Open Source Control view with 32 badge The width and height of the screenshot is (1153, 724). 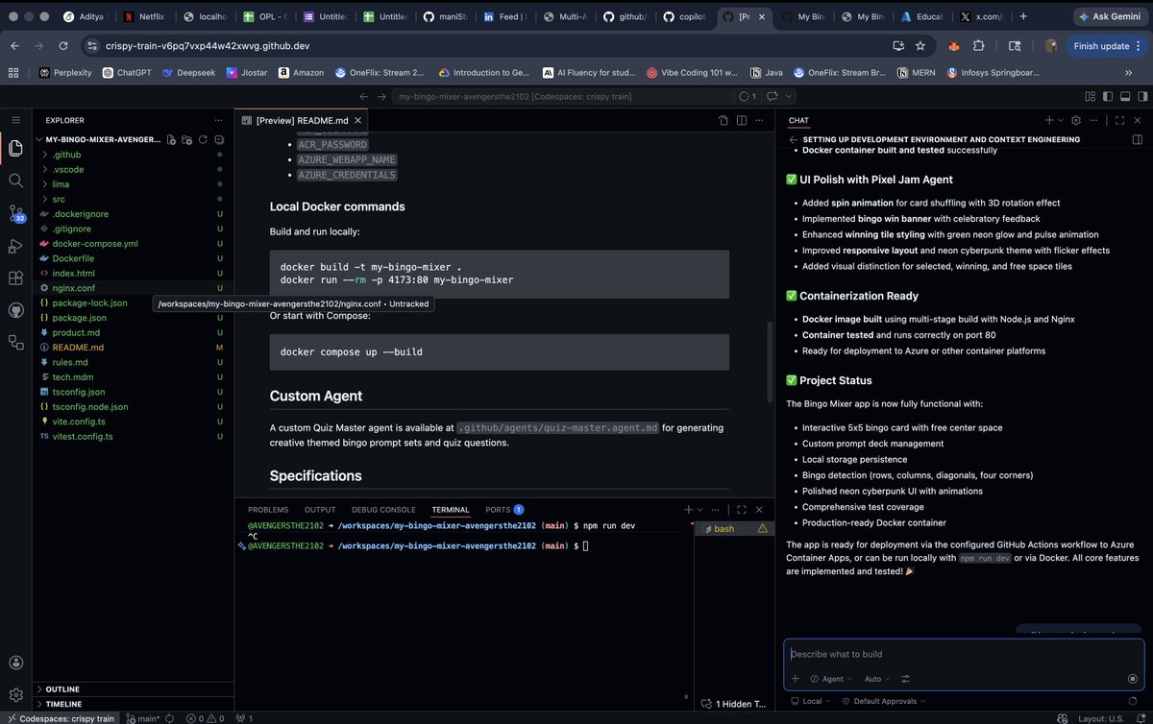[x=15, y=213]
